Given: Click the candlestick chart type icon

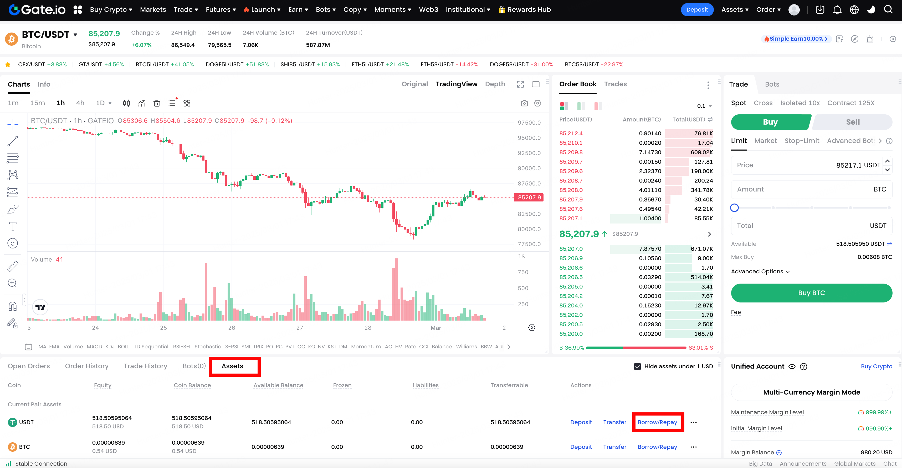Looking at the screenshot, I should click(x=126, y=103).
